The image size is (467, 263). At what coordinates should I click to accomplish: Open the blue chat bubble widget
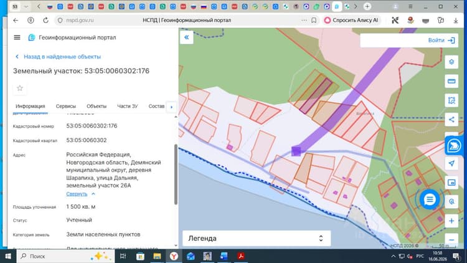pos(430,199)
